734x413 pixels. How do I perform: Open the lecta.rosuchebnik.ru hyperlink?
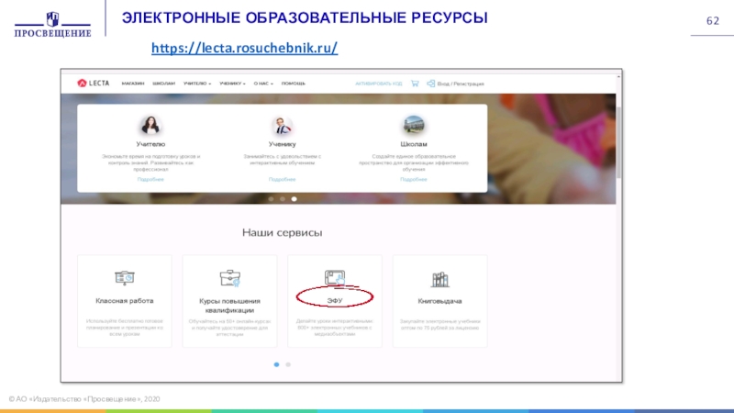tap(244, 48)
